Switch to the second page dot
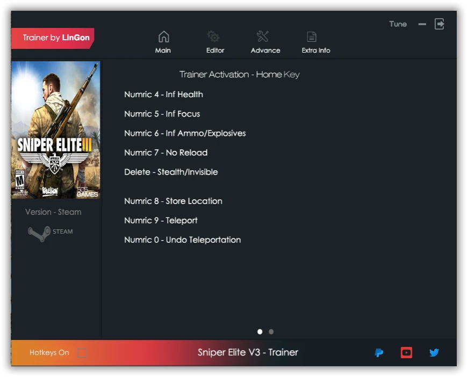467x377 pixels. click(271, 331)
